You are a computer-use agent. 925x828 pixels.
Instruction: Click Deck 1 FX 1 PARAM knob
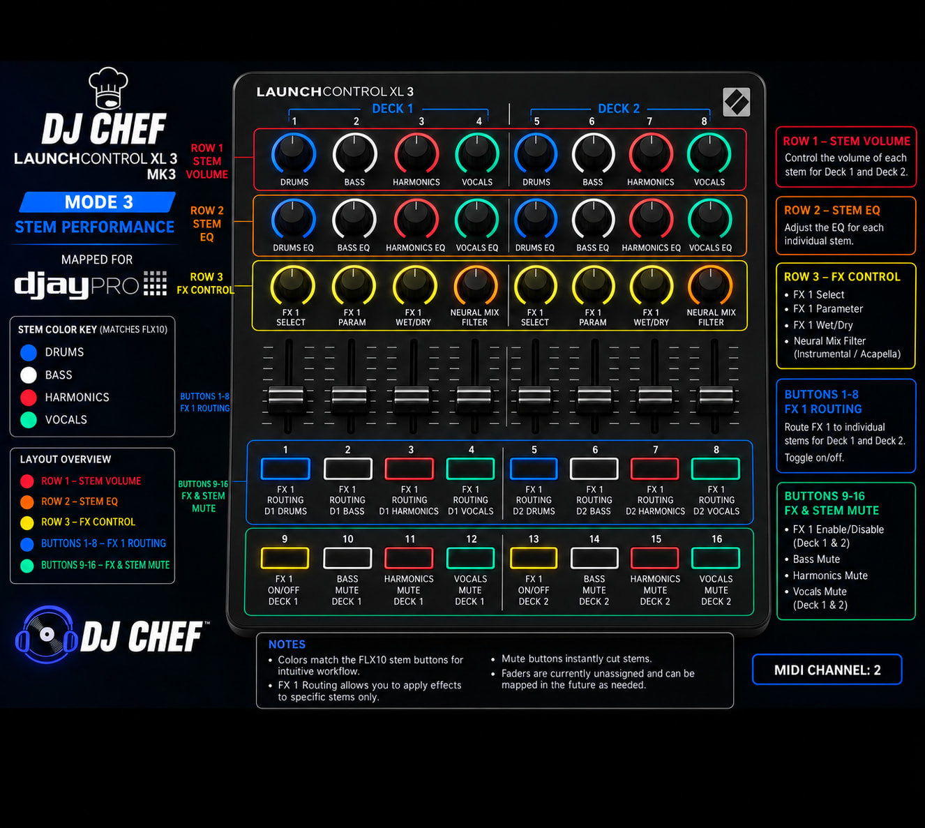click(x=354, y=285)
